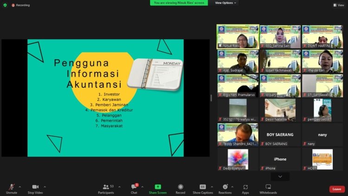Select Imelda Sari video thumbnail

coord(322,61)
